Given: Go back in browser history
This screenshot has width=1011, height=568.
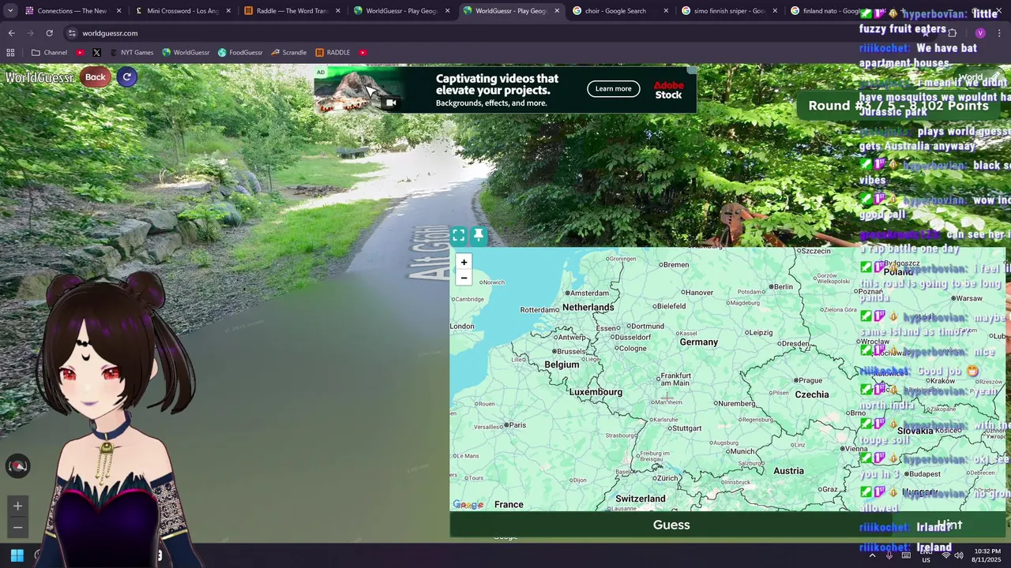Looking at the screenshot, I should (x=11, y=33).
